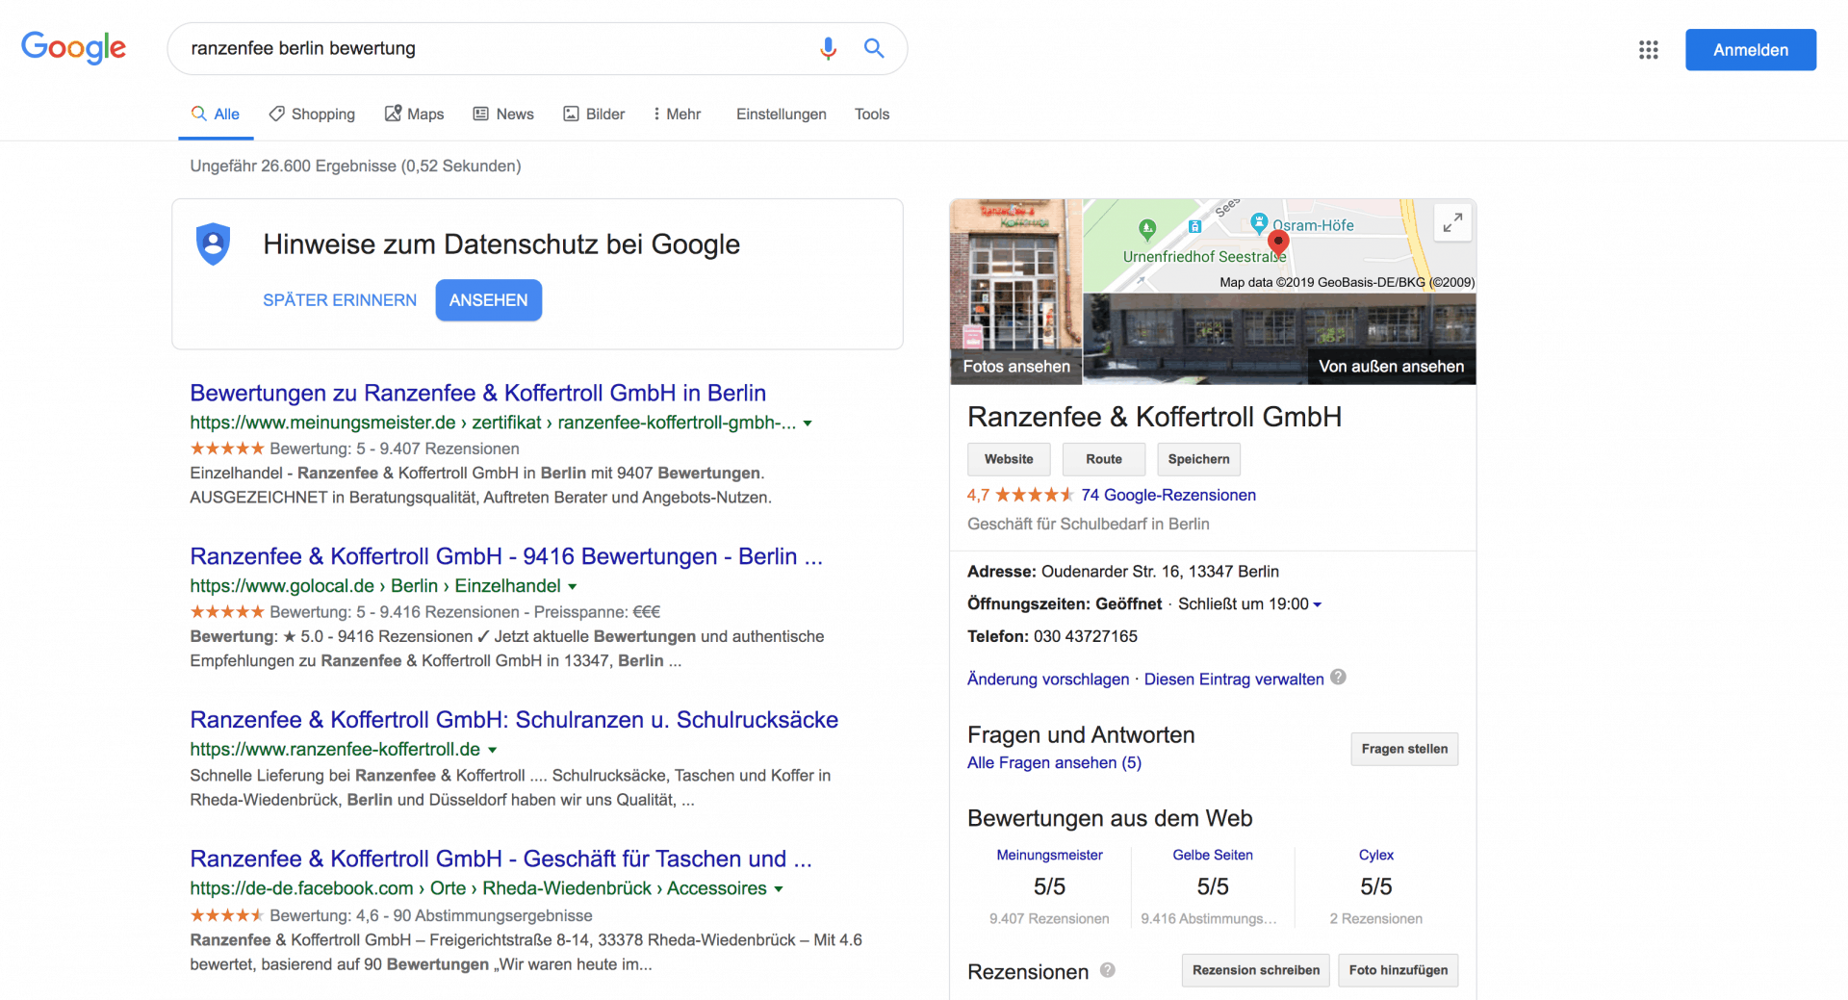Click Rezension schreiben button
The width and height of the screenshot is (1848, 1000).
[1256, 970]
